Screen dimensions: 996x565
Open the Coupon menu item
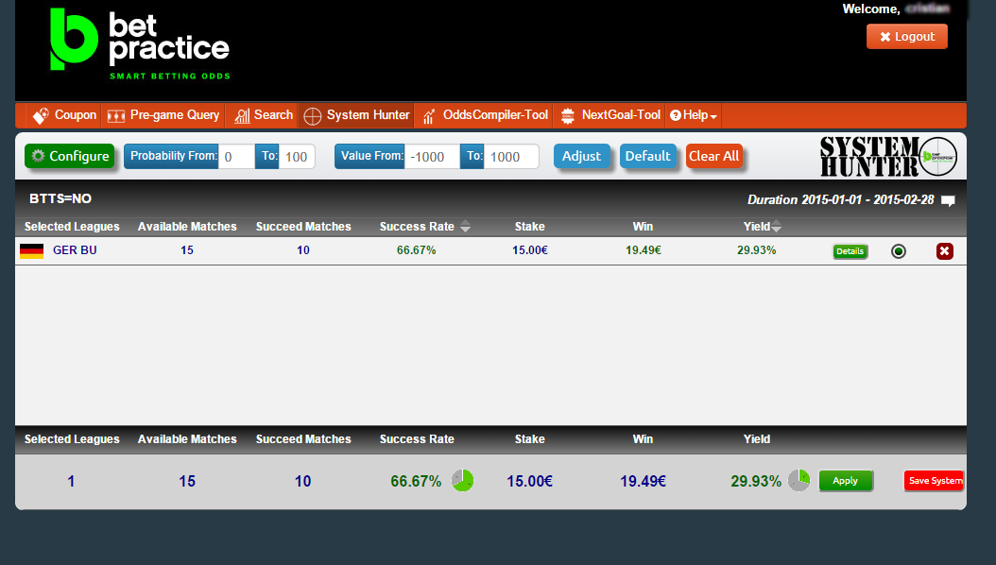64,115
